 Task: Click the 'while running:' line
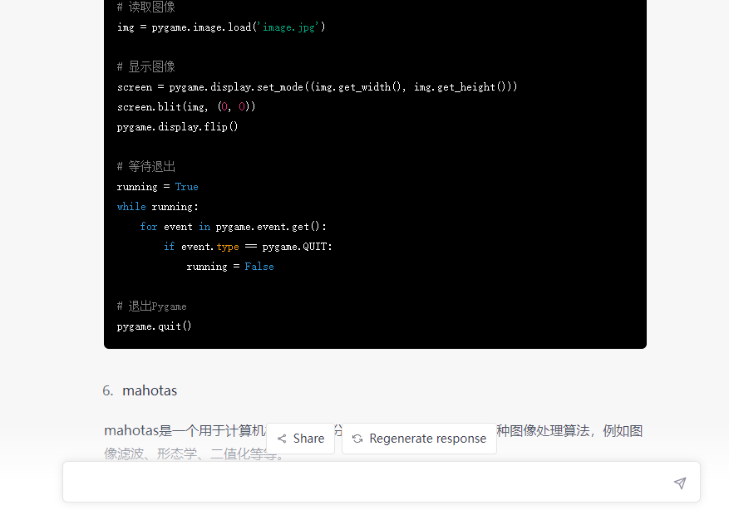(x=157, y=207)
